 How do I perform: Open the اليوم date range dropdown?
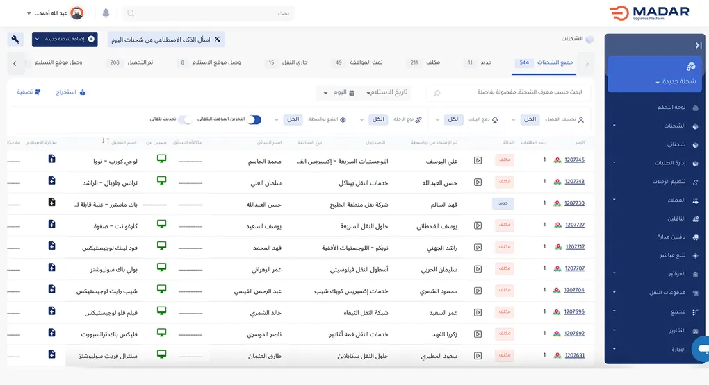334,92
